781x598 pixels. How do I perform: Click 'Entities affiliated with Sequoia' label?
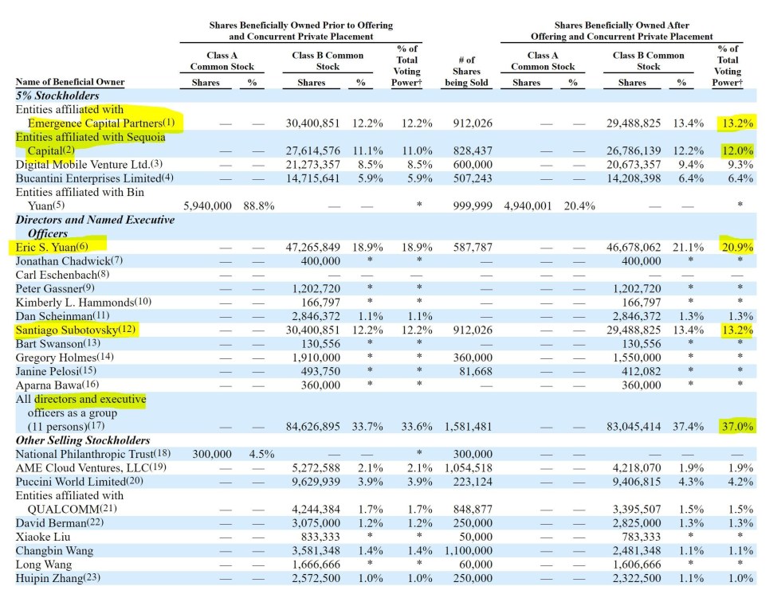coord(90,137)
